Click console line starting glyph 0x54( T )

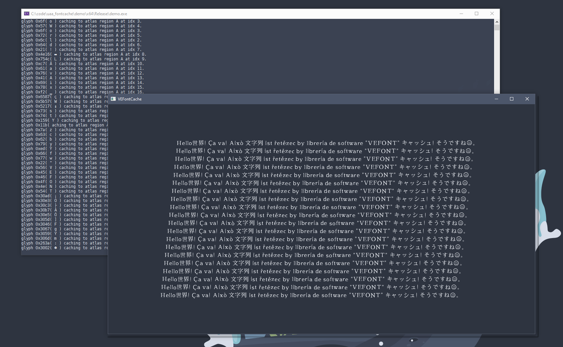coord(65,191)
